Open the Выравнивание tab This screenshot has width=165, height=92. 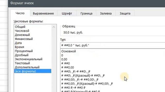pyautogui.click(x=43, y=13)
